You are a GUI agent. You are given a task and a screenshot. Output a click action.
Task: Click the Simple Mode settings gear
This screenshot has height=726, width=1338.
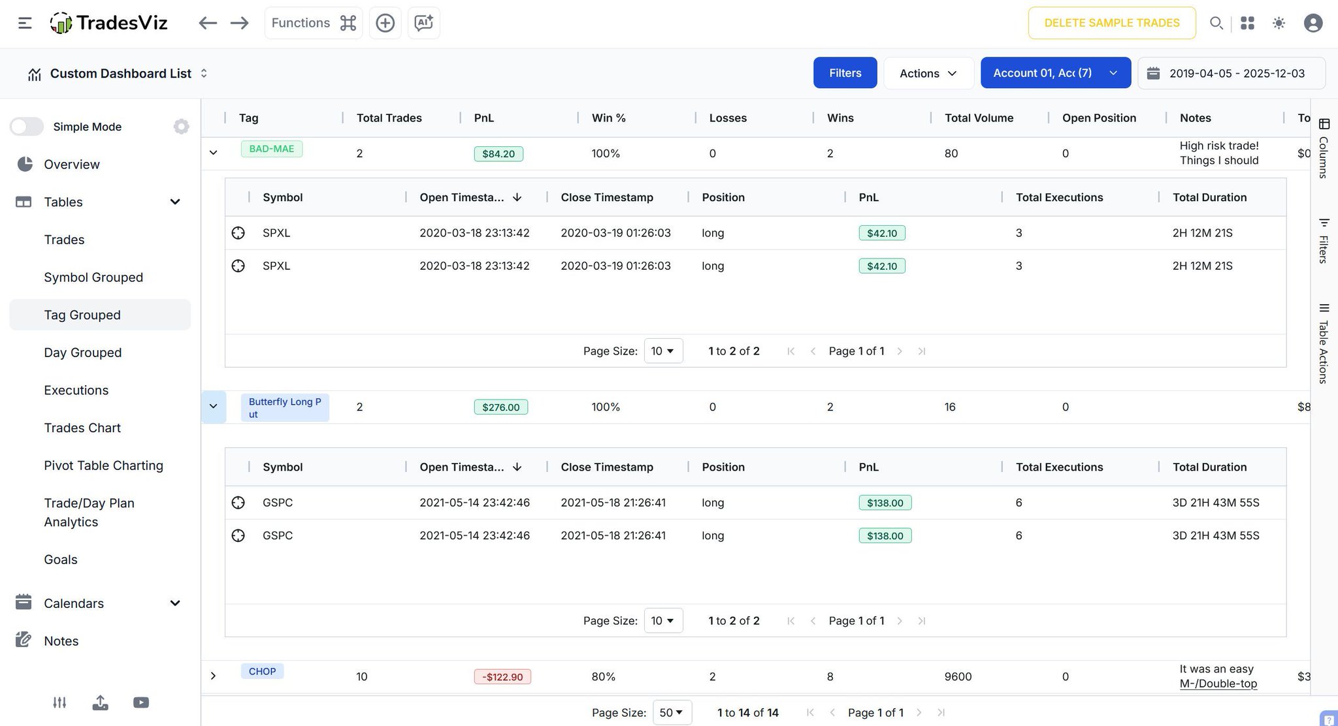tap(181, 127)
